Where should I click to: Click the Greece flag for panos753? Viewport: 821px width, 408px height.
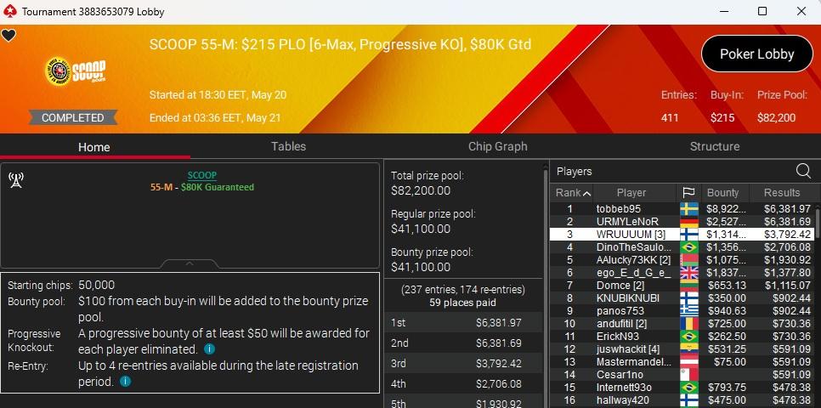click(689, 310)
